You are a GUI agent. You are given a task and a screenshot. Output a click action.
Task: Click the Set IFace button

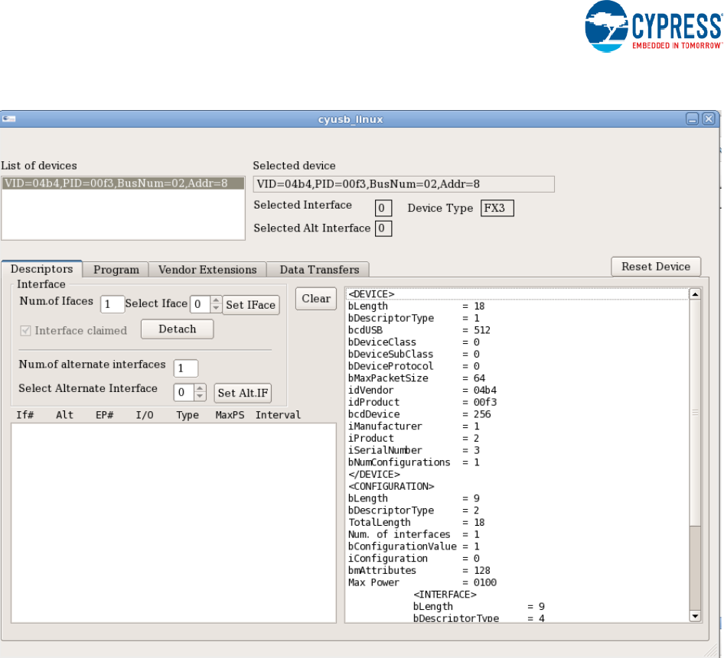click(251, 305)
